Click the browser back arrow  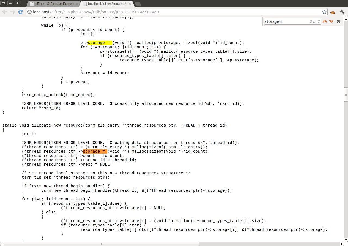[x=5, y=12]
